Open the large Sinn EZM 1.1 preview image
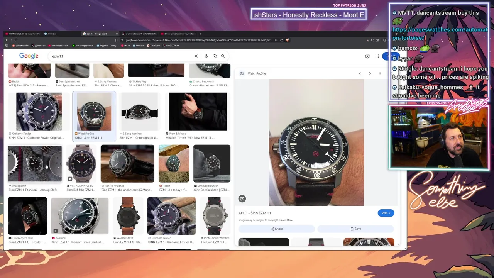Viewport: 494px width, 278px height. click(316, 142)
